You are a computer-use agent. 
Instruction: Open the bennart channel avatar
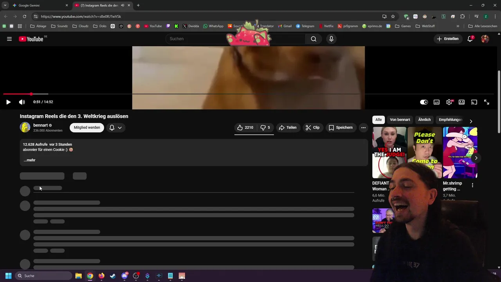coord(25,127)
